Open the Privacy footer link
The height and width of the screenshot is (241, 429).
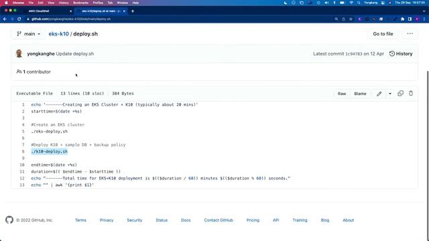[x=107, y=220]
